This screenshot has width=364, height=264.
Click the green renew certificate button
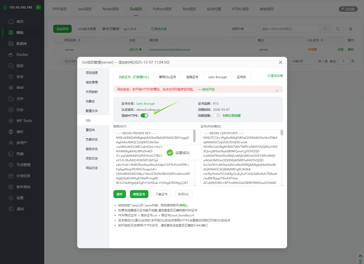point(139,194)
